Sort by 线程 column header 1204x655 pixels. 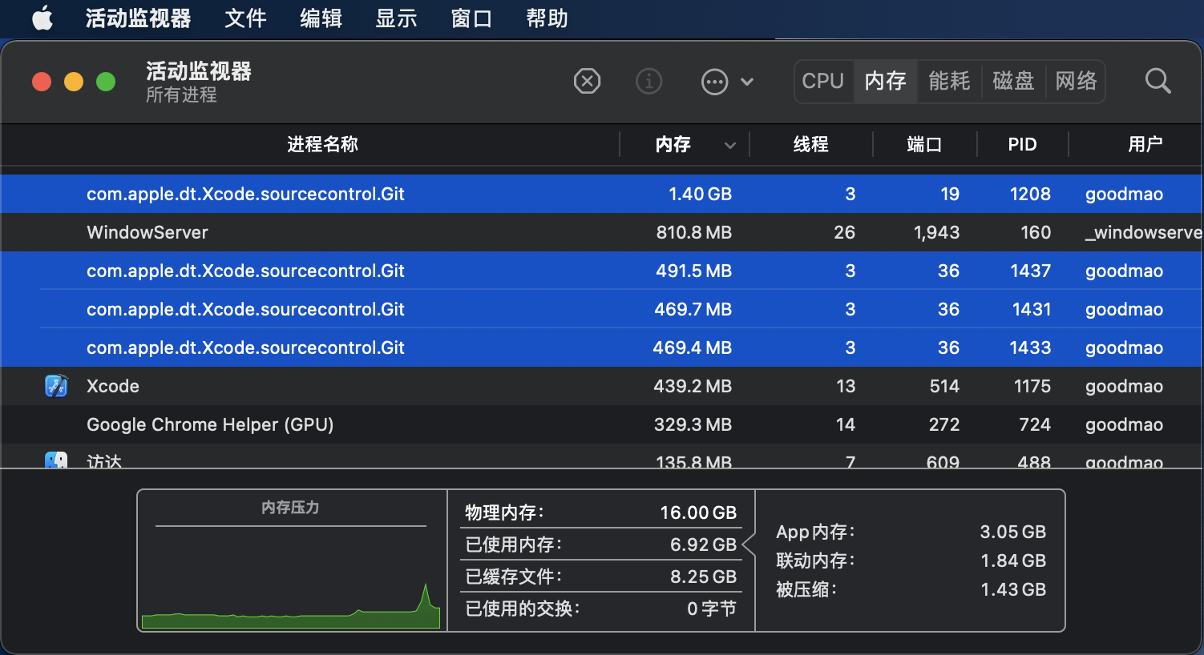click(x=810, y=144)
